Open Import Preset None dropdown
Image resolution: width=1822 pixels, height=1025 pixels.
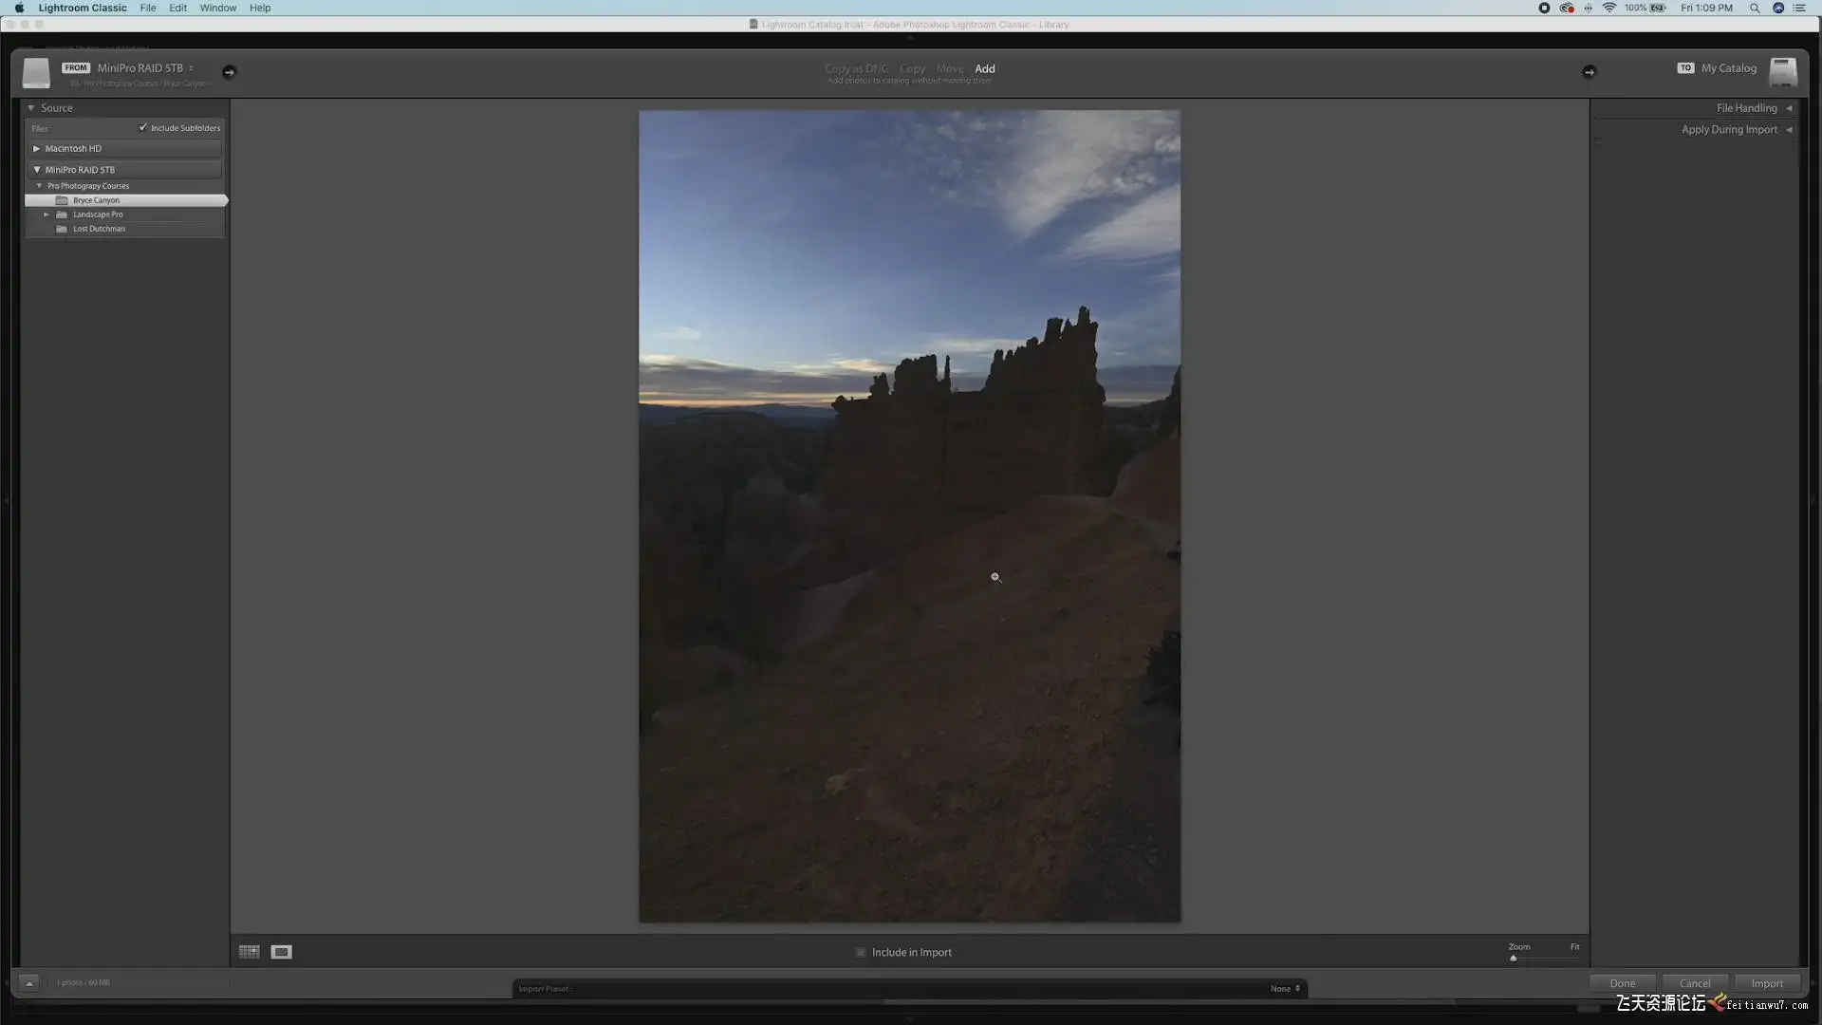[1285, 989]
